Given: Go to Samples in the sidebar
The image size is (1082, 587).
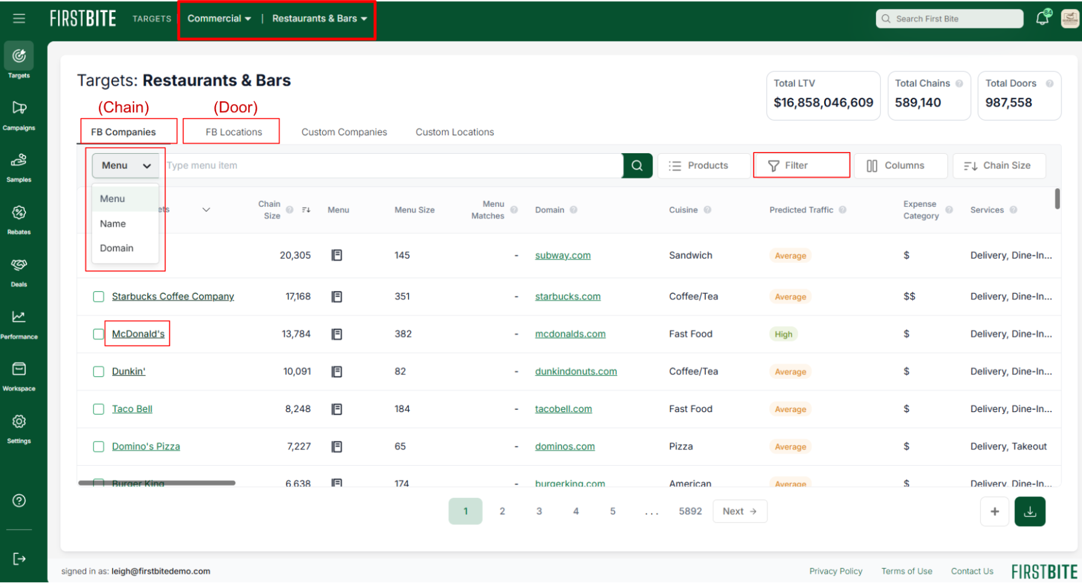Looking at the screenshot, I should 19,167.
